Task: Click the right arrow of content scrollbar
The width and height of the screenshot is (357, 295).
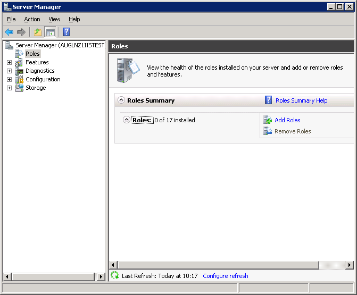Action: [x=350, y=265]
